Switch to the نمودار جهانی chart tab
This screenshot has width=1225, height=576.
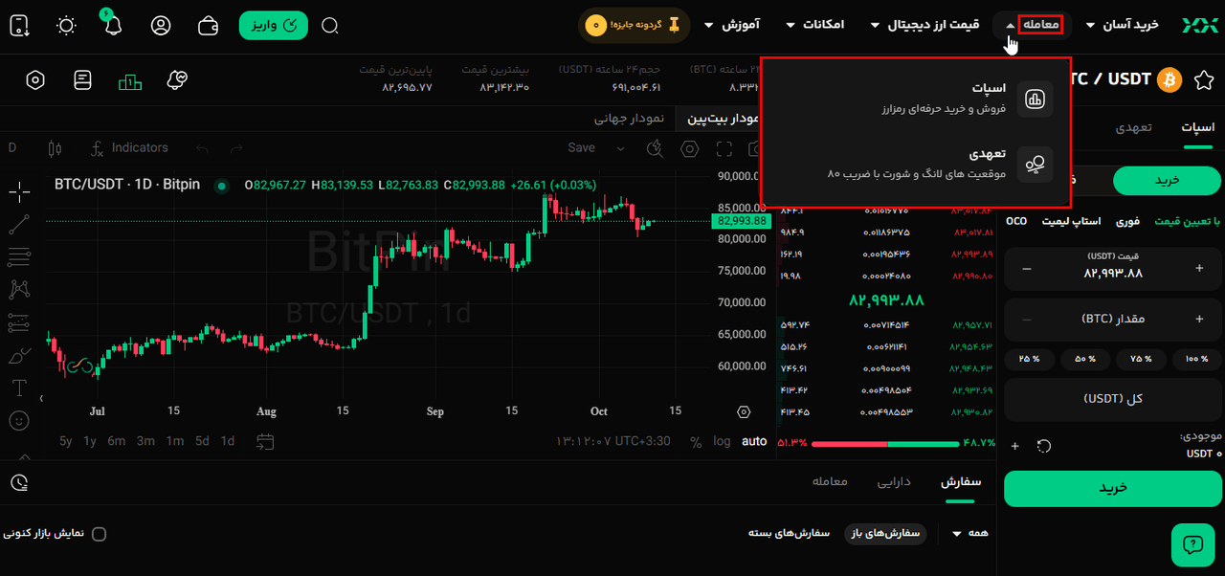(x=629, y=119)
